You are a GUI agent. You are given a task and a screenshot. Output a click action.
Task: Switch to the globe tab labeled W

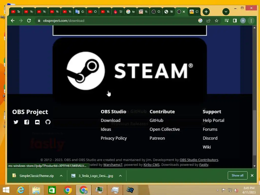(169, 12)
